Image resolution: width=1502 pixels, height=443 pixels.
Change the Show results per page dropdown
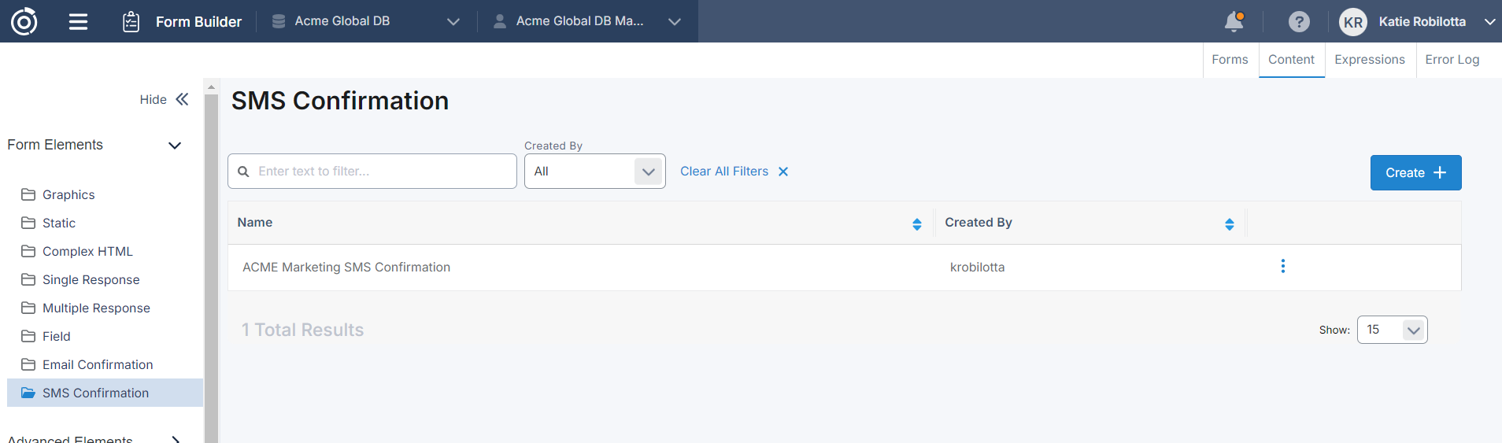point(1392,330)
